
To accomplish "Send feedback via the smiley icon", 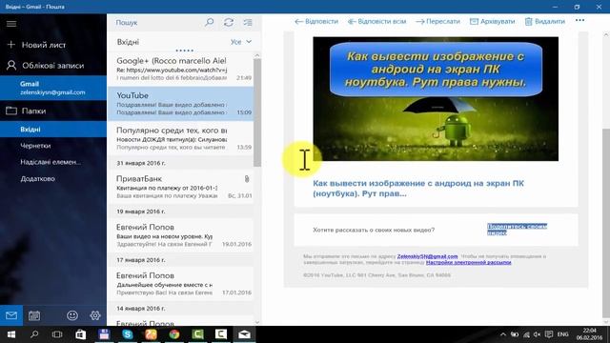I will (x=72, y=315).
